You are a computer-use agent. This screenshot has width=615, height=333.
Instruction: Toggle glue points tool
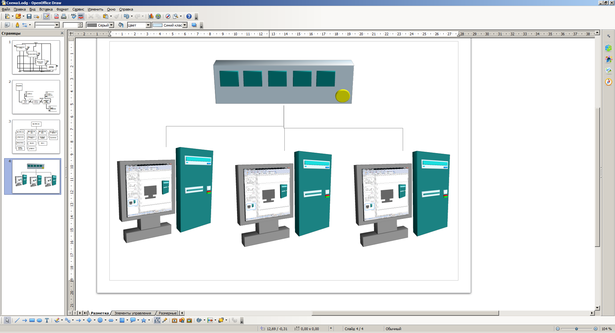click(x=165, y=320)
